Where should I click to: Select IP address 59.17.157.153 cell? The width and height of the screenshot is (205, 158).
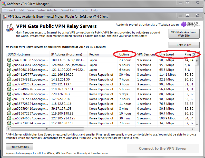[x=69, y=109]
